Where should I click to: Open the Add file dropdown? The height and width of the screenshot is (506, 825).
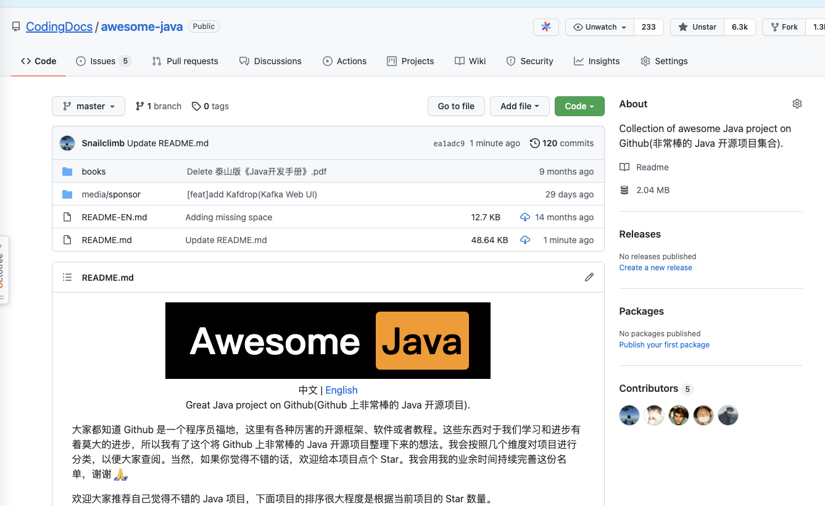click(x=520, y=106)
